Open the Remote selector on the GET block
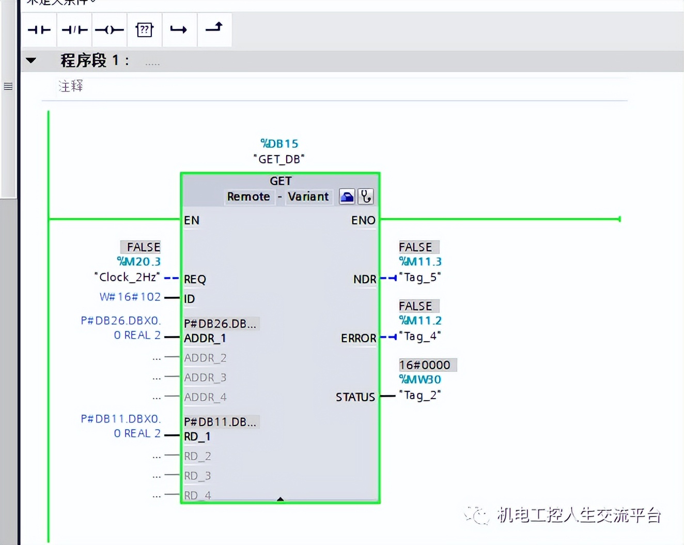 coord(249,196)
